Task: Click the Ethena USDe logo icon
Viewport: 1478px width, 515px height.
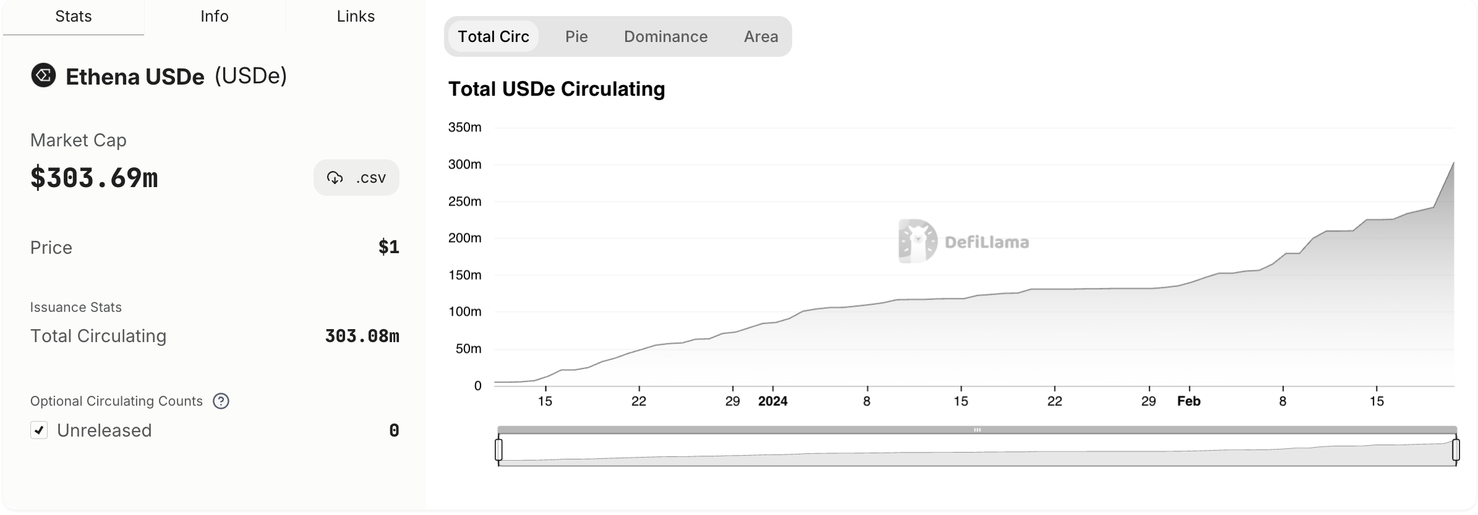Action: (43, 75)
